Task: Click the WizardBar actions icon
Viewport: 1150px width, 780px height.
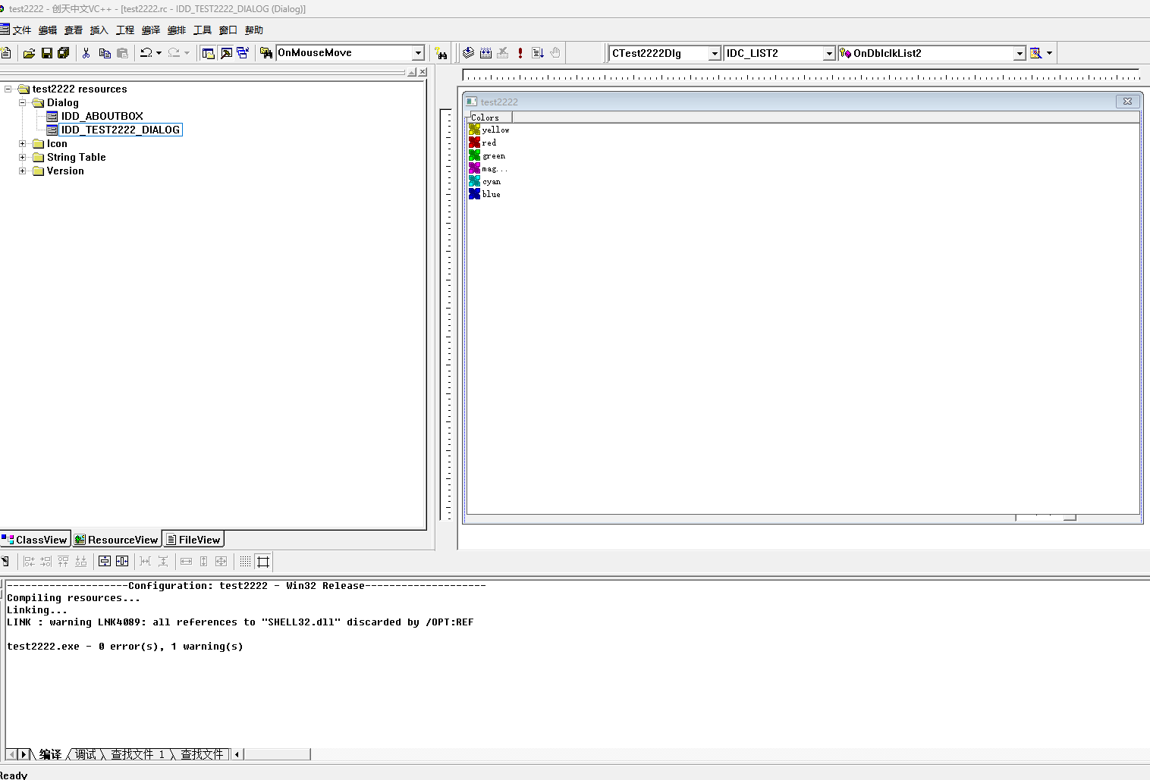Action: pyautogui.click(x=1036, y=53)
